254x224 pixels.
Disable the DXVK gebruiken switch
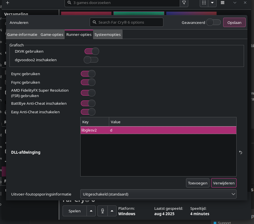[91, 51]
